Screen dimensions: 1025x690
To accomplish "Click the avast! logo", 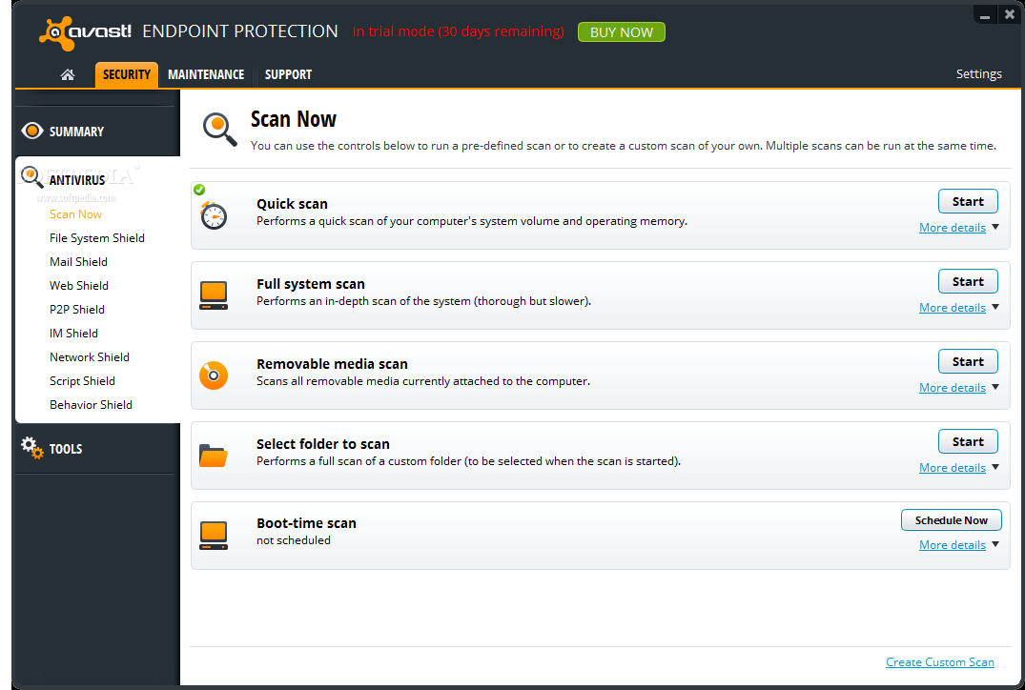I will 85,32.
